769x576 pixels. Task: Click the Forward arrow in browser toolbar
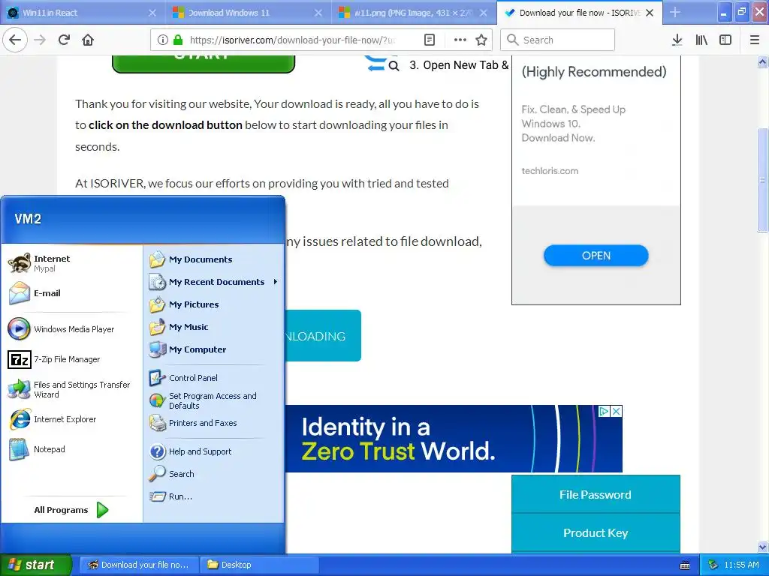tap(40, 40)
